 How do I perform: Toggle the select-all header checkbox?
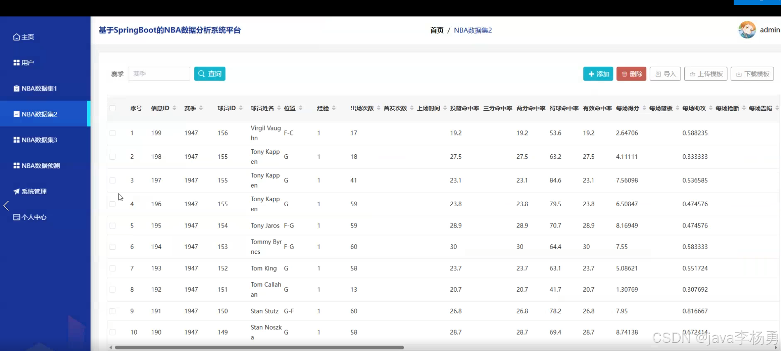click(112, 108)
